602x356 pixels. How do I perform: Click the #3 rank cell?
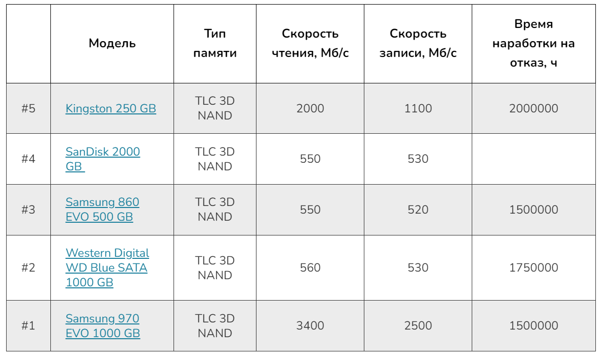click(x=28, y=210)
